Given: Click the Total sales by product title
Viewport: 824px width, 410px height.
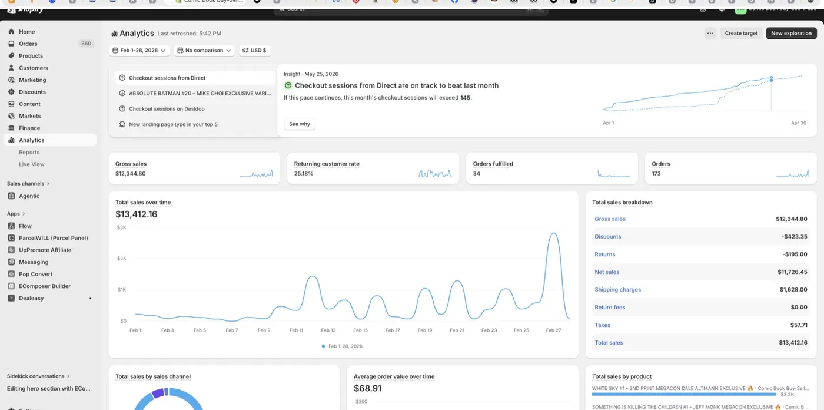Looking at the screenshot, I should (622, 376).
